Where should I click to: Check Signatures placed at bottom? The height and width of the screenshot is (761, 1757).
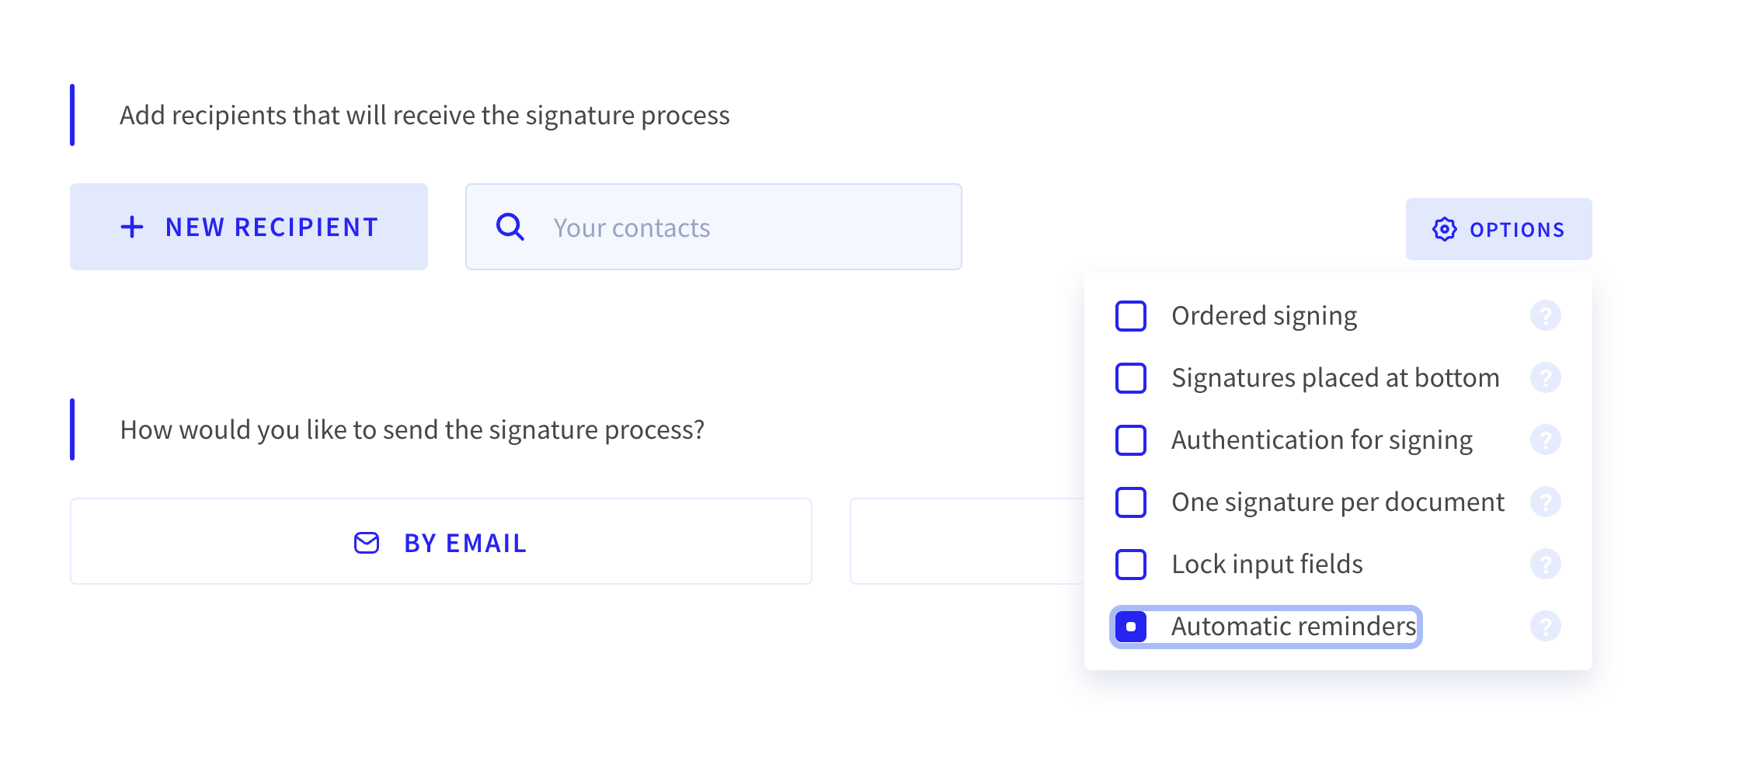1131,378
